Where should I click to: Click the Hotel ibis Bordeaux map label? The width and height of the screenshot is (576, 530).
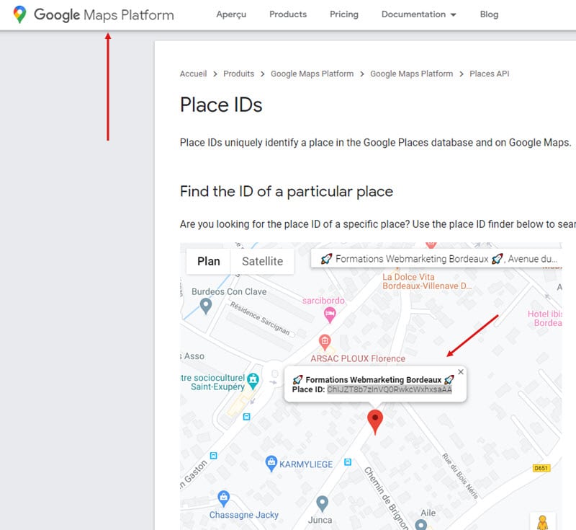pyautogui.click(x=545, y=318)
